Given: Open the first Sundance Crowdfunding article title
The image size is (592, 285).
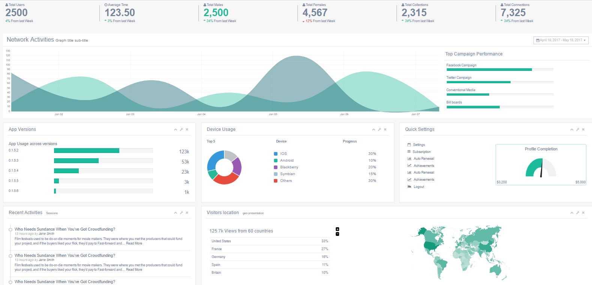Looking at the screenshot, I should (65, 229).
